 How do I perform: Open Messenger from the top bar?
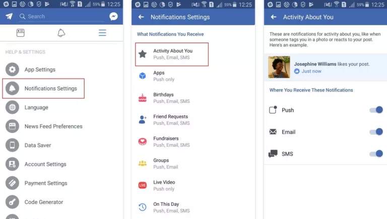(x=113, y=16)
